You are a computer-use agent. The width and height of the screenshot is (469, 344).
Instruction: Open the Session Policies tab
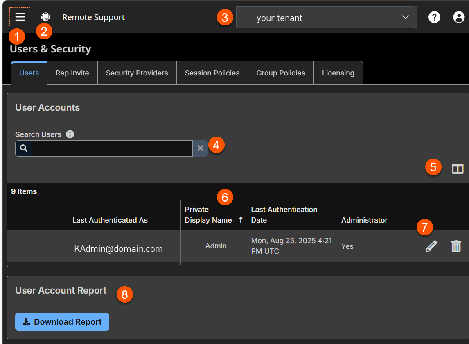[x=212, y=73]
